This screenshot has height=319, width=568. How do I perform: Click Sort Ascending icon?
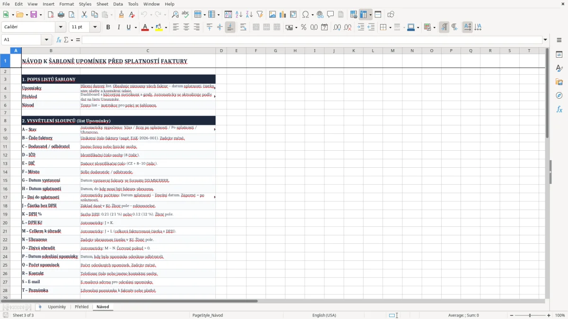click(x=239, y=15)
